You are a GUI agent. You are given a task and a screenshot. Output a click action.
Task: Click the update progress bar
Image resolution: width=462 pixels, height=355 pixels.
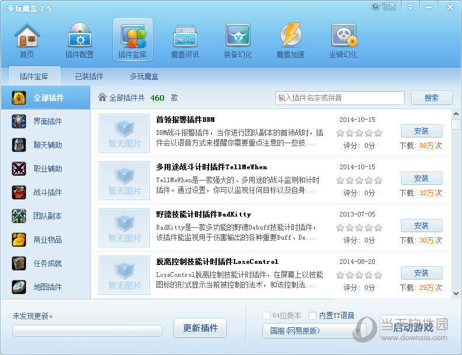(x=87, y=331)
